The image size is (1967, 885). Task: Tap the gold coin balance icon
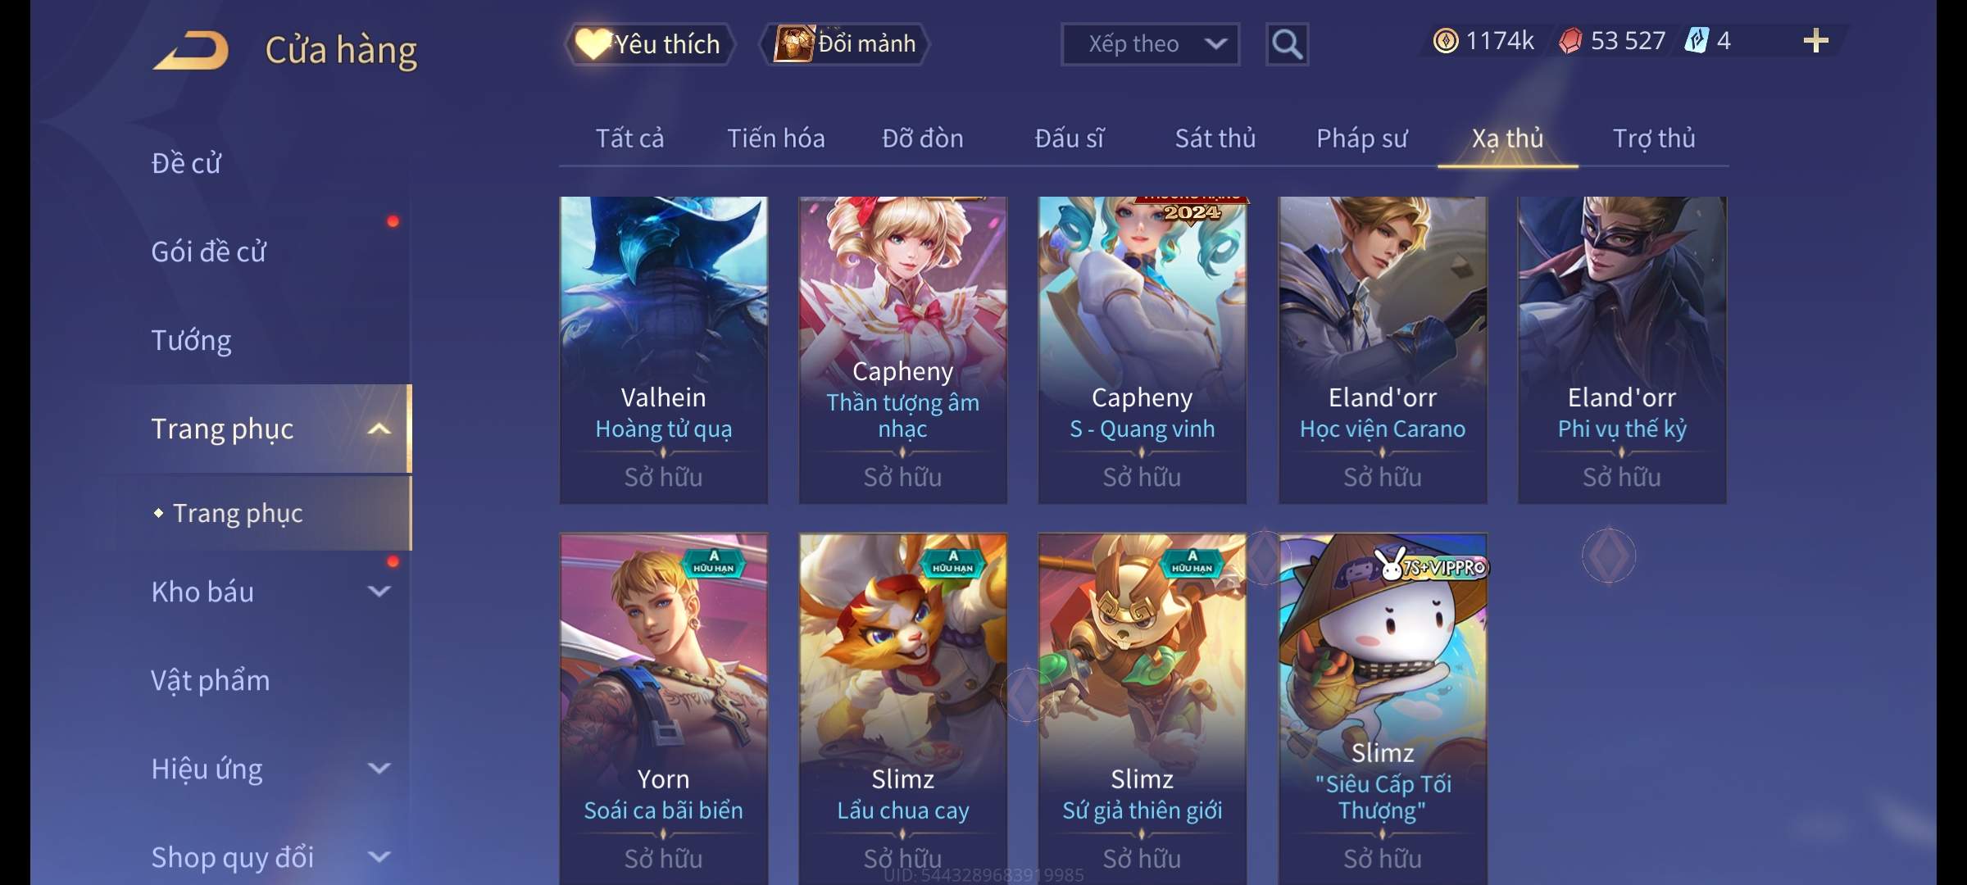pyautogui.click(x=1445, y=41)
